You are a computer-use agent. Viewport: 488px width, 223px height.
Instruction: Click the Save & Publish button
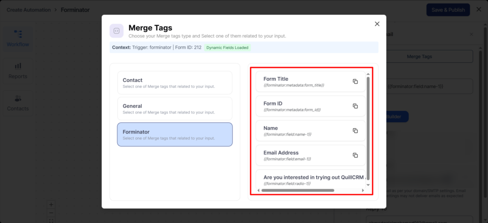(448, 10)
